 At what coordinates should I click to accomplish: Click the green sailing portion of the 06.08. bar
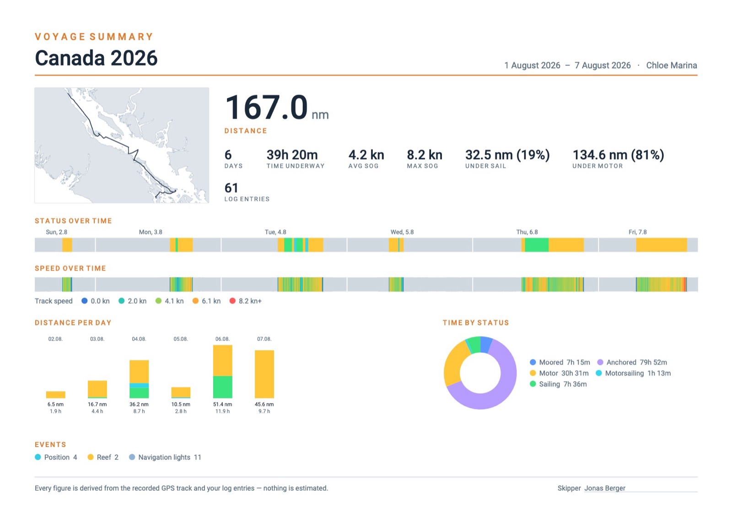click(223, 387)
